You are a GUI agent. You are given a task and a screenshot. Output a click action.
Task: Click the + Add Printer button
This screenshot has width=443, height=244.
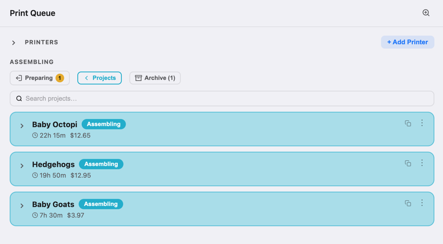[x=408, y=42]
